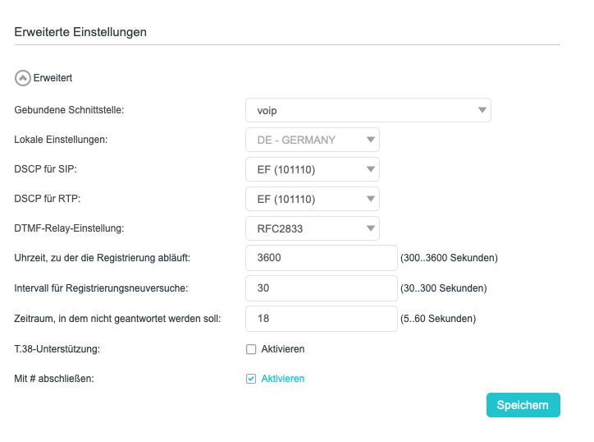Click the T.38-Unterstützung field label

coord(57,349)
